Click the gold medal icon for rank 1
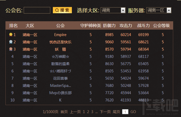This screenshot has height=117, width=181. pyautogui.click(x=11, y=35)
